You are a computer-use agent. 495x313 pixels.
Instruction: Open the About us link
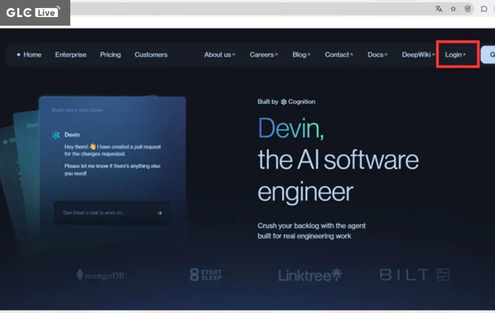click(219, 55)
